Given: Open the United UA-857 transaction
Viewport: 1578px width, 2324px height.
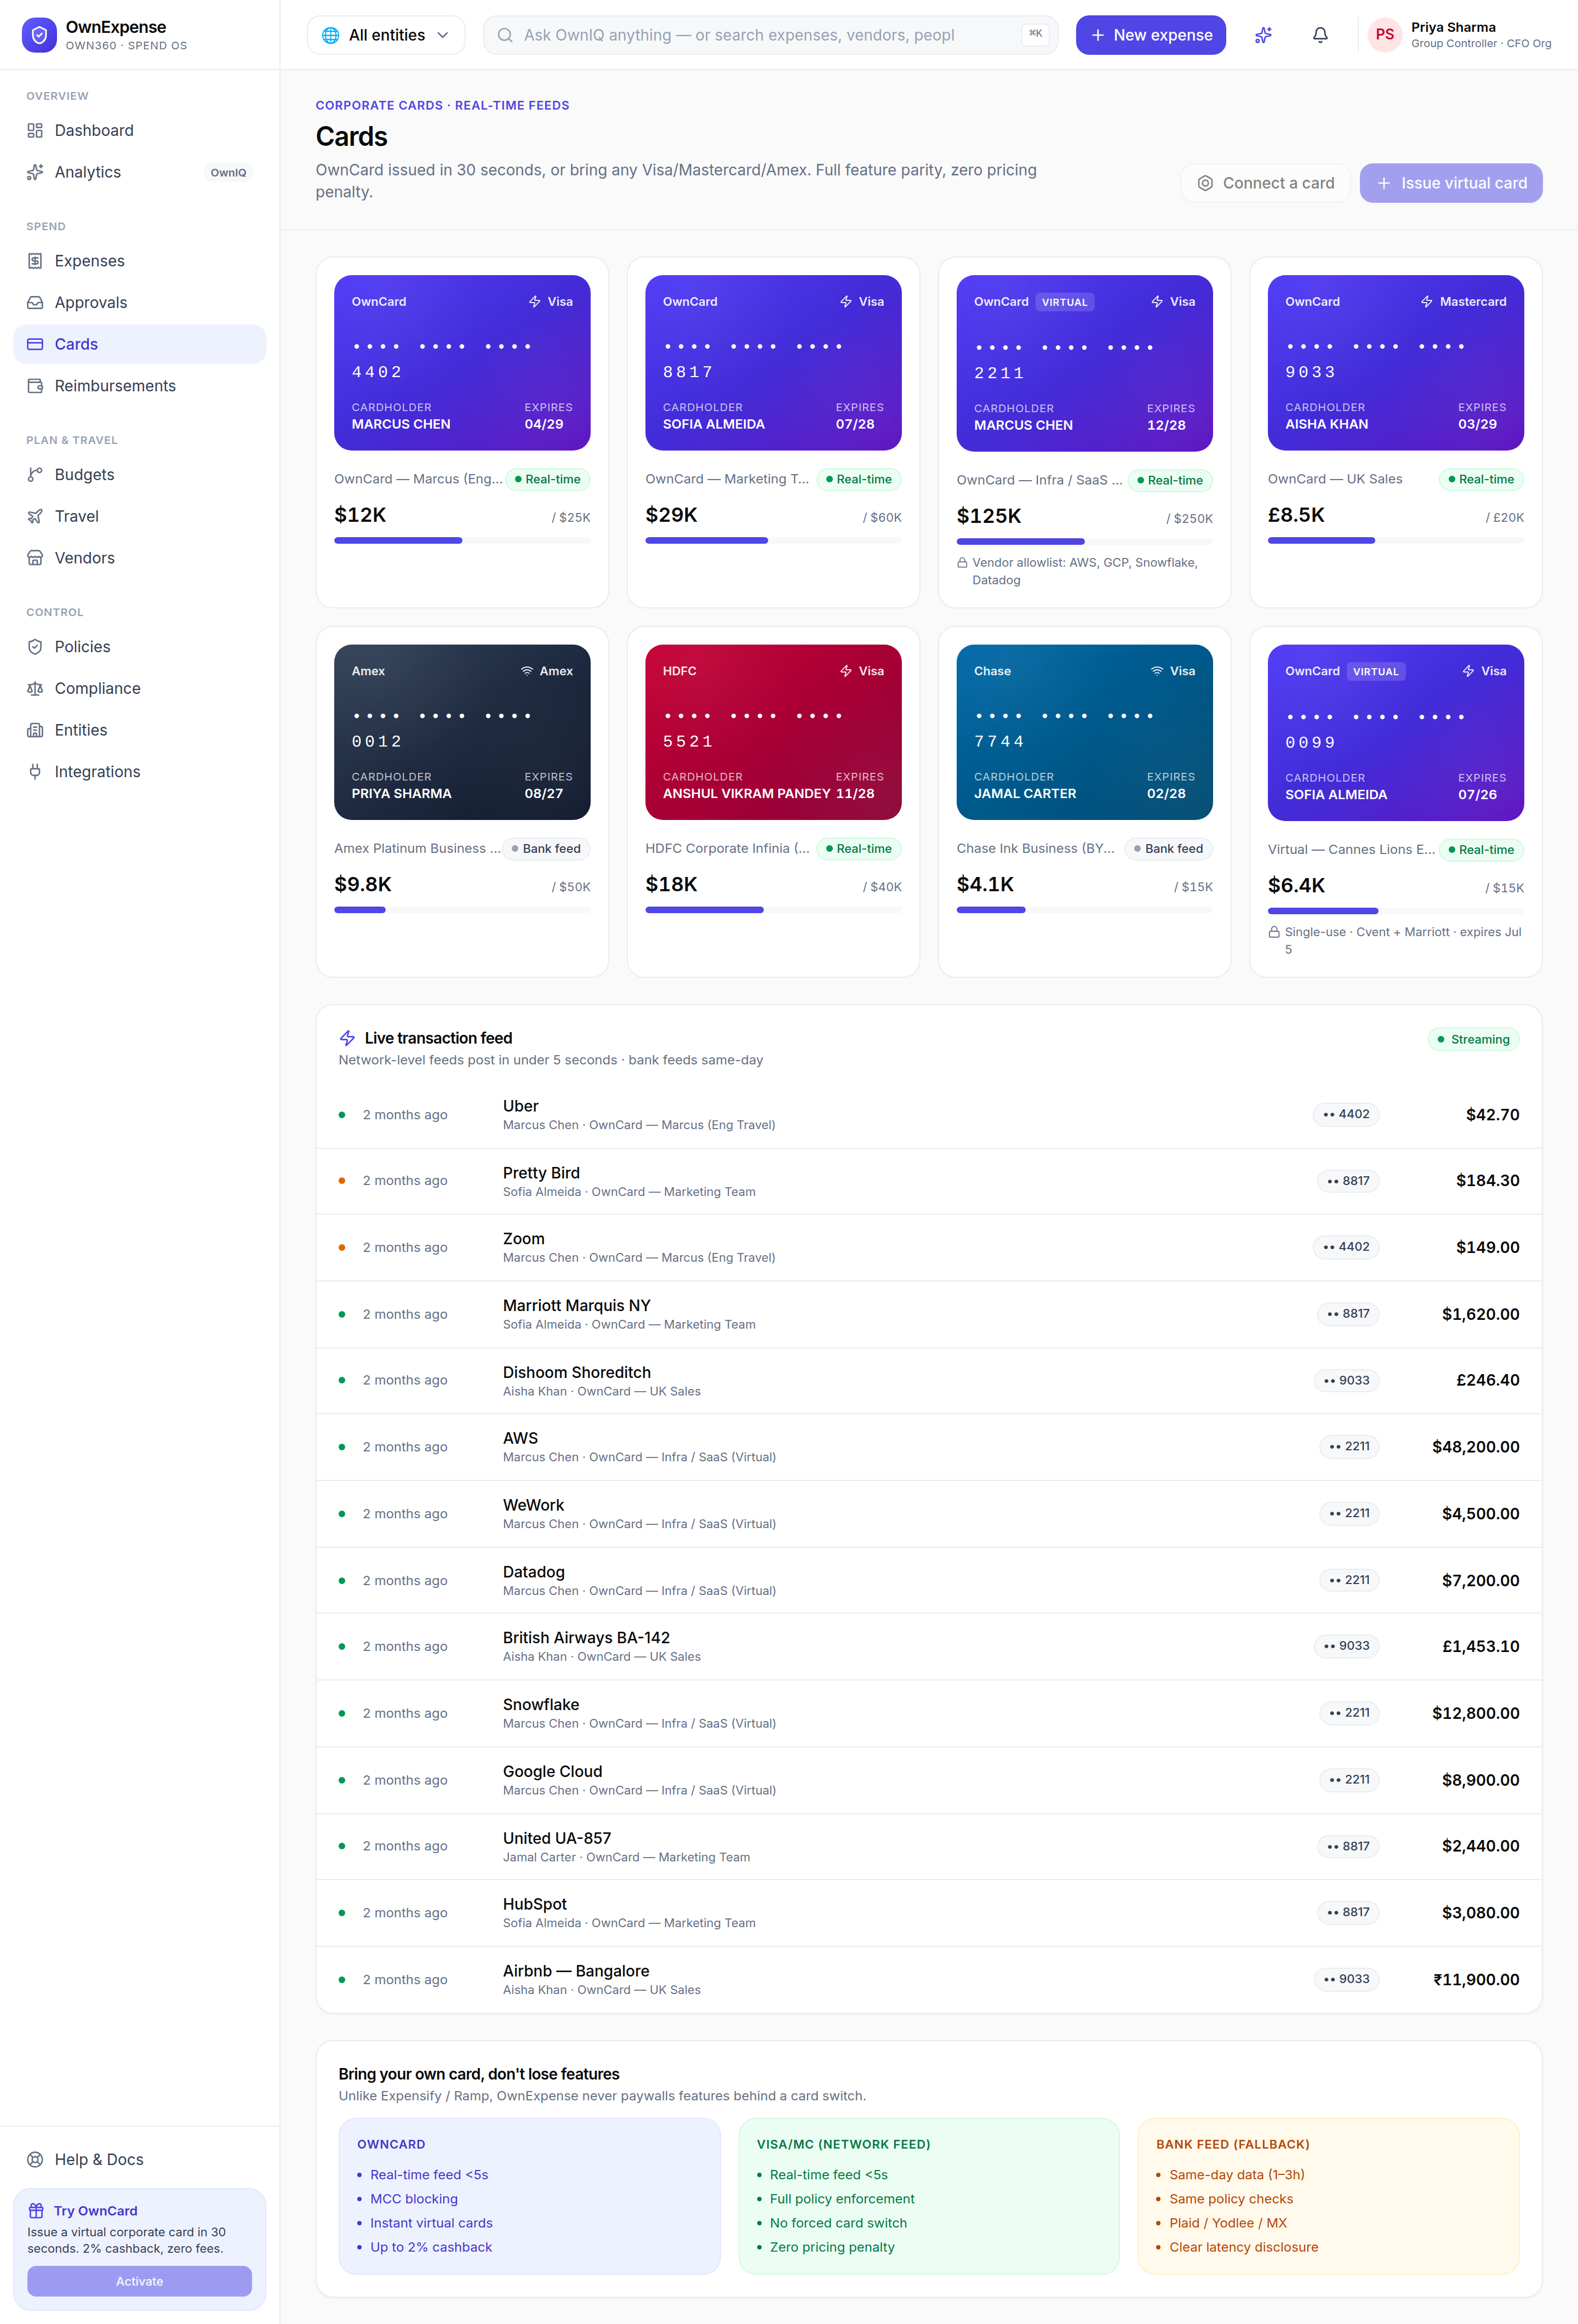Looking at the screenshot, I should click(x=928, y=1847).
